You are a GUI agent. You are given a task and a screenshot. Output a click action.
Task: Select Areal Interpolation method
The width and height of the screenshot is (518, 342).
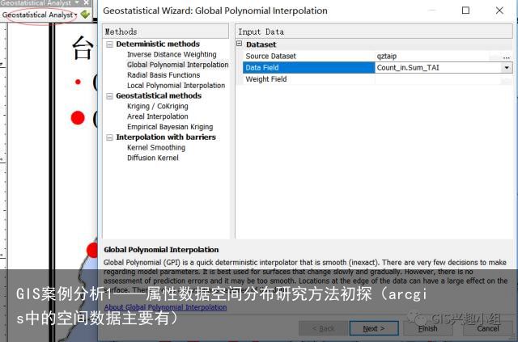pos(158,116)
